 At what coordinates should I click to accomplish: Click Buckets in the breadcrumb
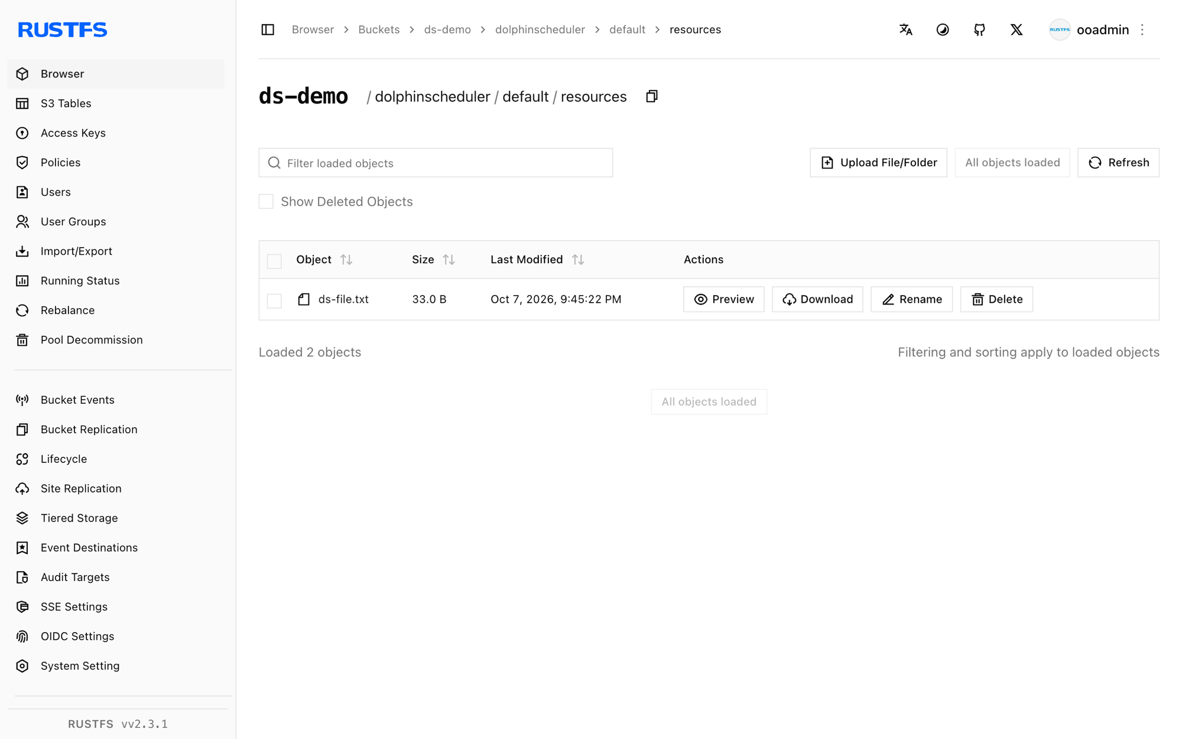click(x=379, y=30)
